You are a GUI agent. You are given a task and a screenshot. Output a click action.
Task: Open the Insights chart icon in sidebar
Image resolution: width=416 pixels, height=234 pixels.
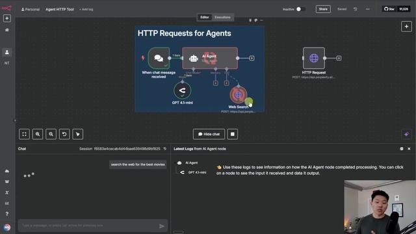[x=7, y=203]
